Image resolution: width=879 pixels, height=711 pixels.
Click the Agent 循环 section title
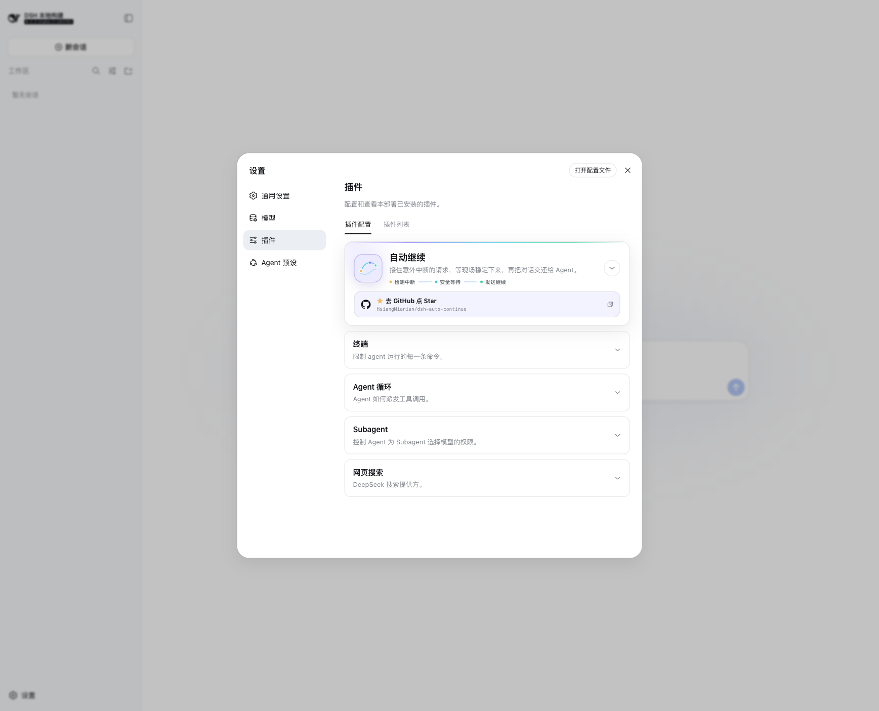point(372,387)
